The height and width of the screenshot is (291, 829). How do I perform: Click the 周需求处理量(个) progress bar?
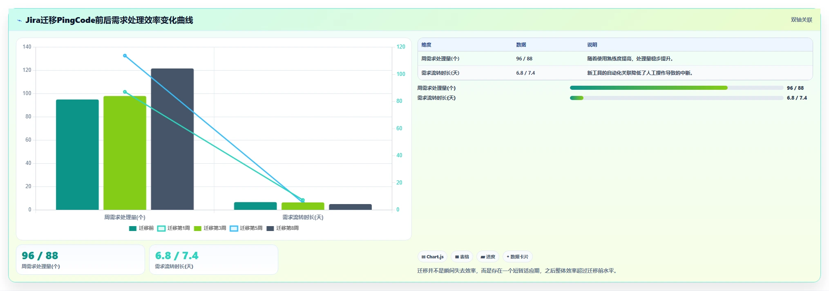pyautogui.click(x=677, y=88)
